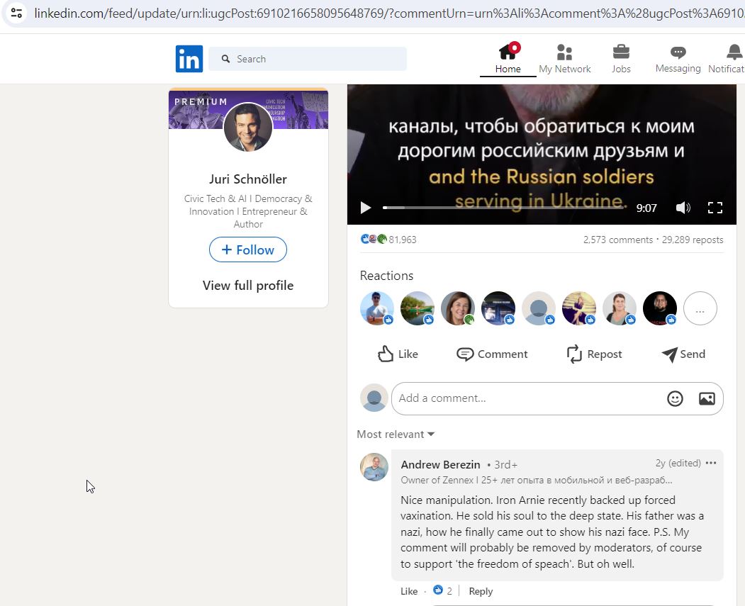The height and width of the screenshot is (606, 745).
Task: Open eighth reactor's avatar on black background
Action: [659, 308]
